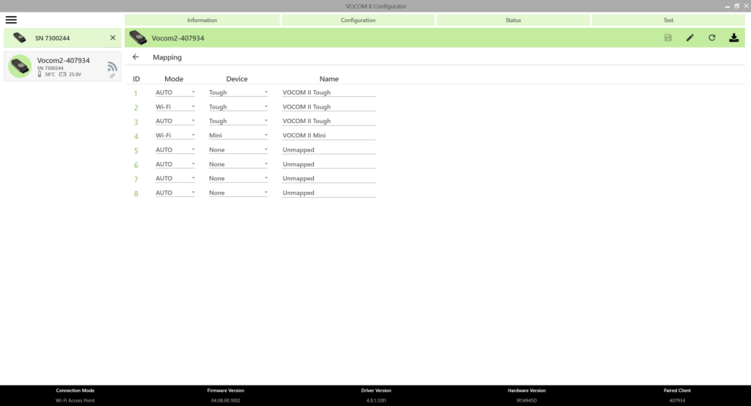This screenshot has width=751, height=406.
Task: Click Name field of ID 2
Action: (x=329, y=107)
